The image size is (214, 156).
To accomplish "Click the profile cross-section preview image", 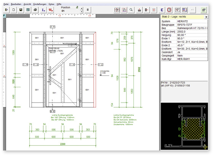I will coord(184,126).
